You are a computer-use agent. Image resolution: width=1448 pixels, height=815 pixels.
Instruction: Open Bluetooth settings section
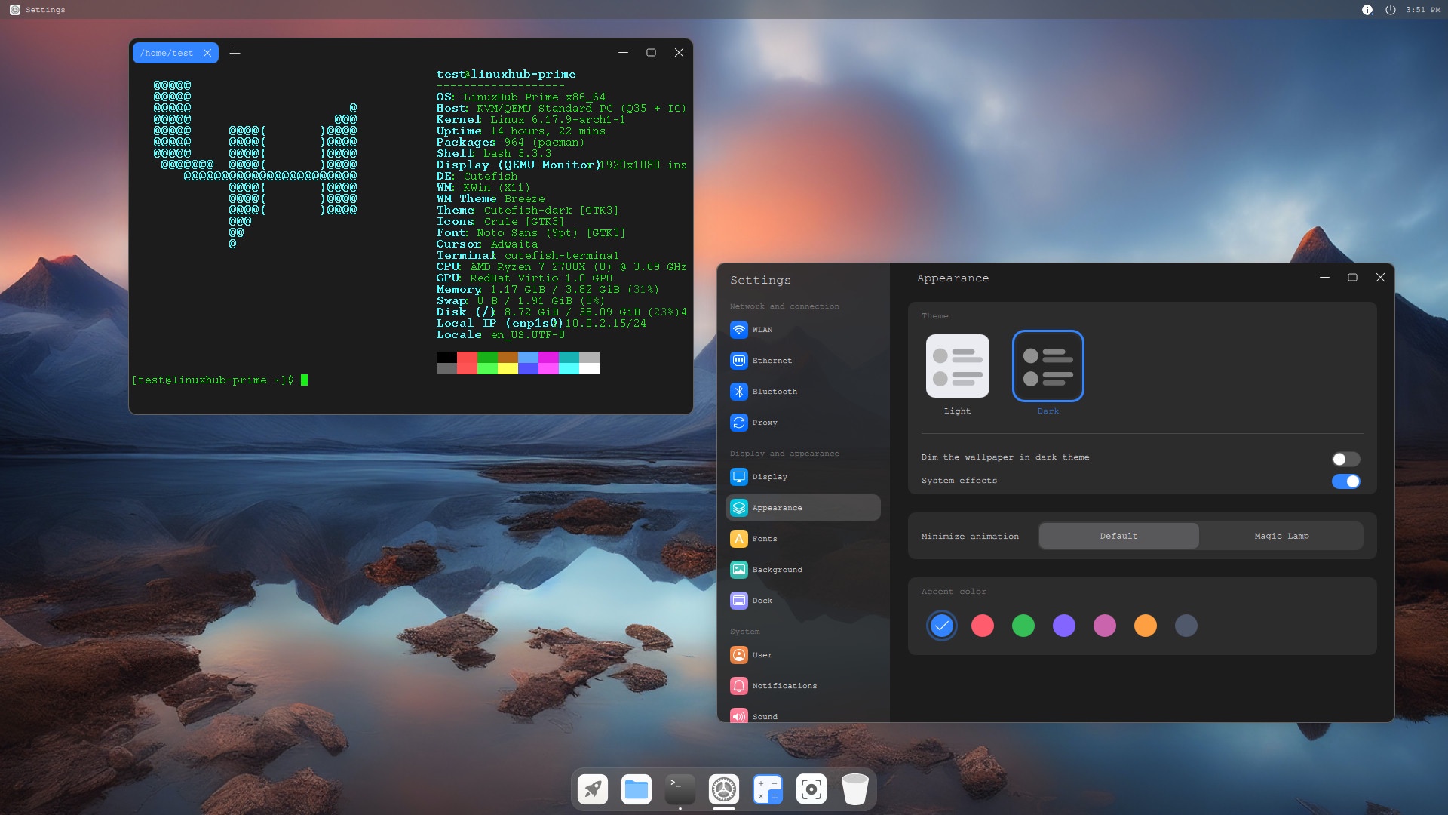(x=774, y=392)
